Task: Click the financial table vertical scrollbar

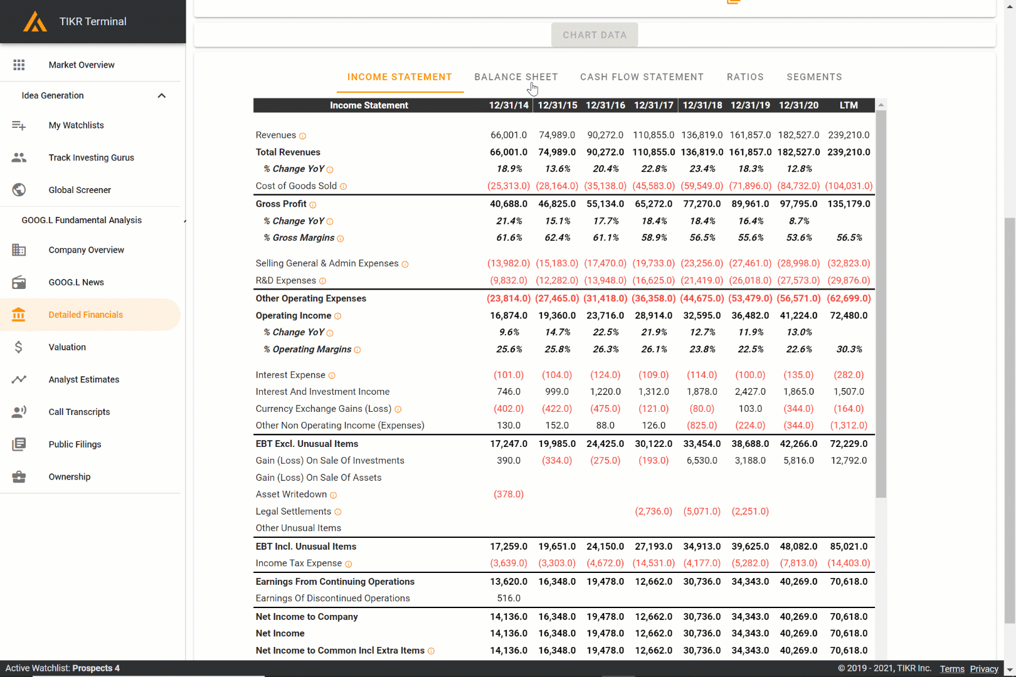Action: pyautogui.click(x=881, y=304)
